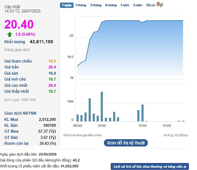Click the green up arrow icon
Viewport: 197px width, 170px height.
pos(10,34)
